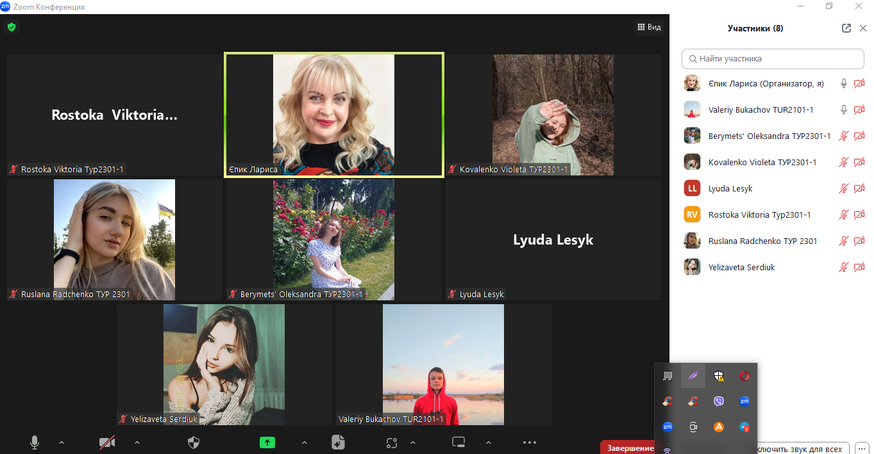The image size is (874, 454).
Task: Toggle the microphone mute button
Action: tap(35, 442)
